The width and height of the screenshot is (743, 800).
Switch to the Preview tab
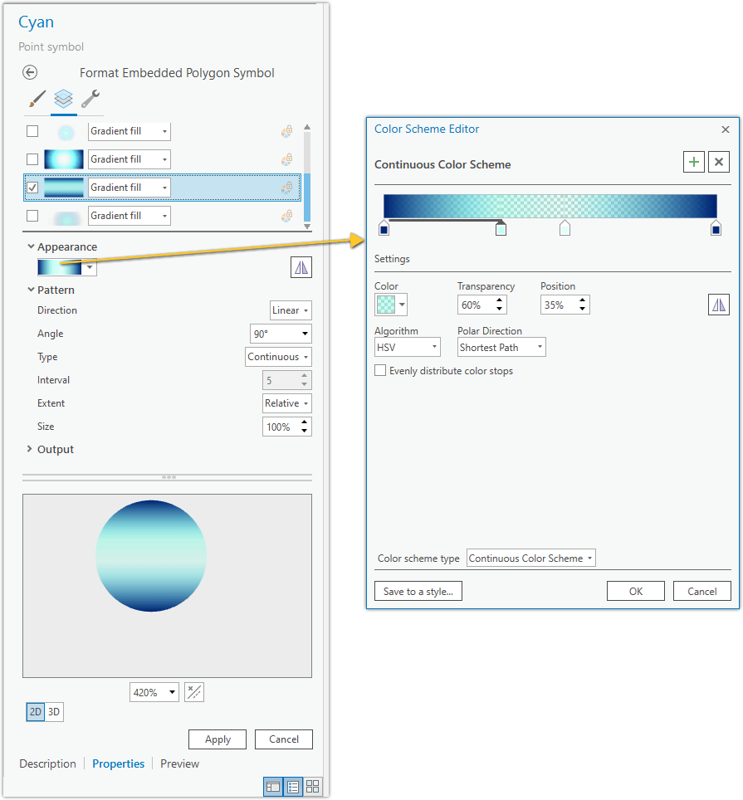click(x=179, y=763)
